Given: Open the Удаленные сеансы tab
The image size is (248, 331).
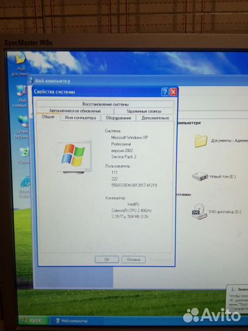Looking at the screenshot, I should click(144, 111).
